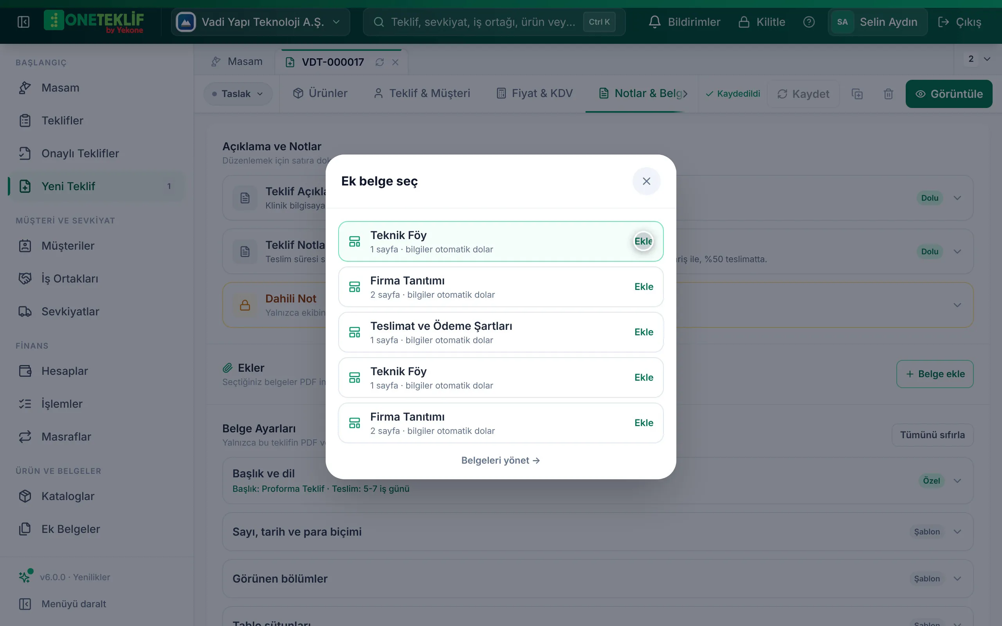Screen dimensions: 1002x626
Task: Focus the Teklif, sevkiyat search field
Action: pos(494,22)
